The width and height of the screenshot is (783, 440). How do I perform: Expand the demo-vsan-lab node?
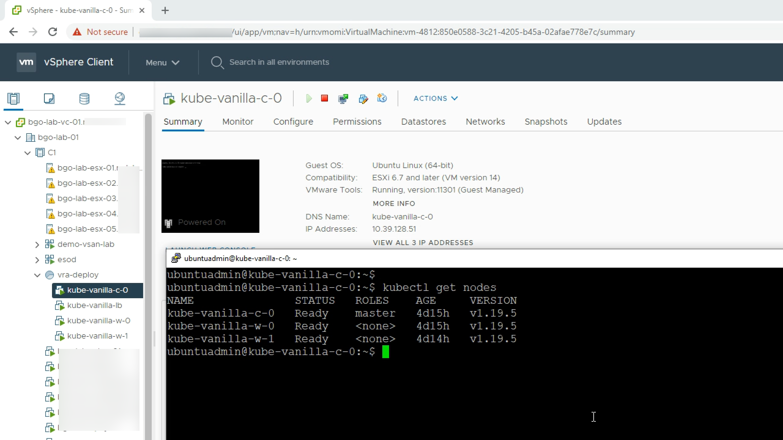37,245
